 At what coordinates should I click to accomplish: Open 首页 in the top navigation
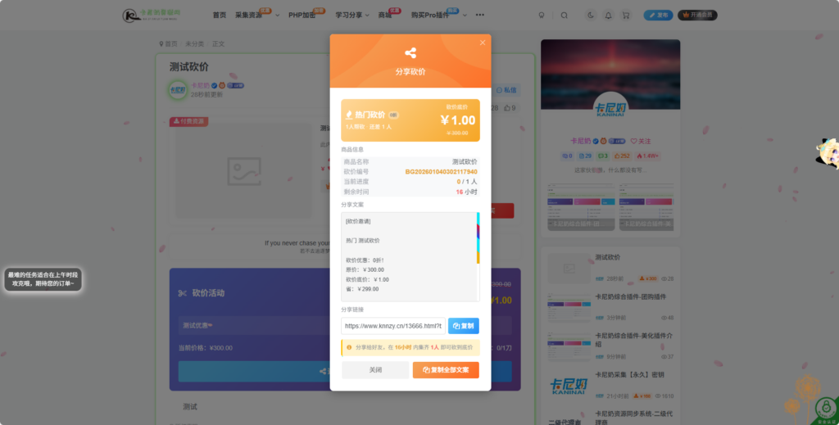coord(220,15)
